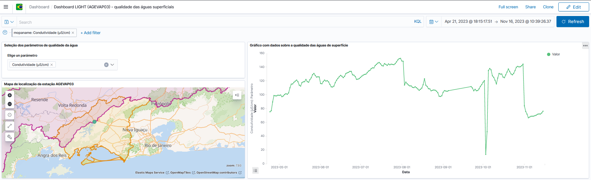Open panel options in chart header
591x180 pixels.
(x=585, y=46)
